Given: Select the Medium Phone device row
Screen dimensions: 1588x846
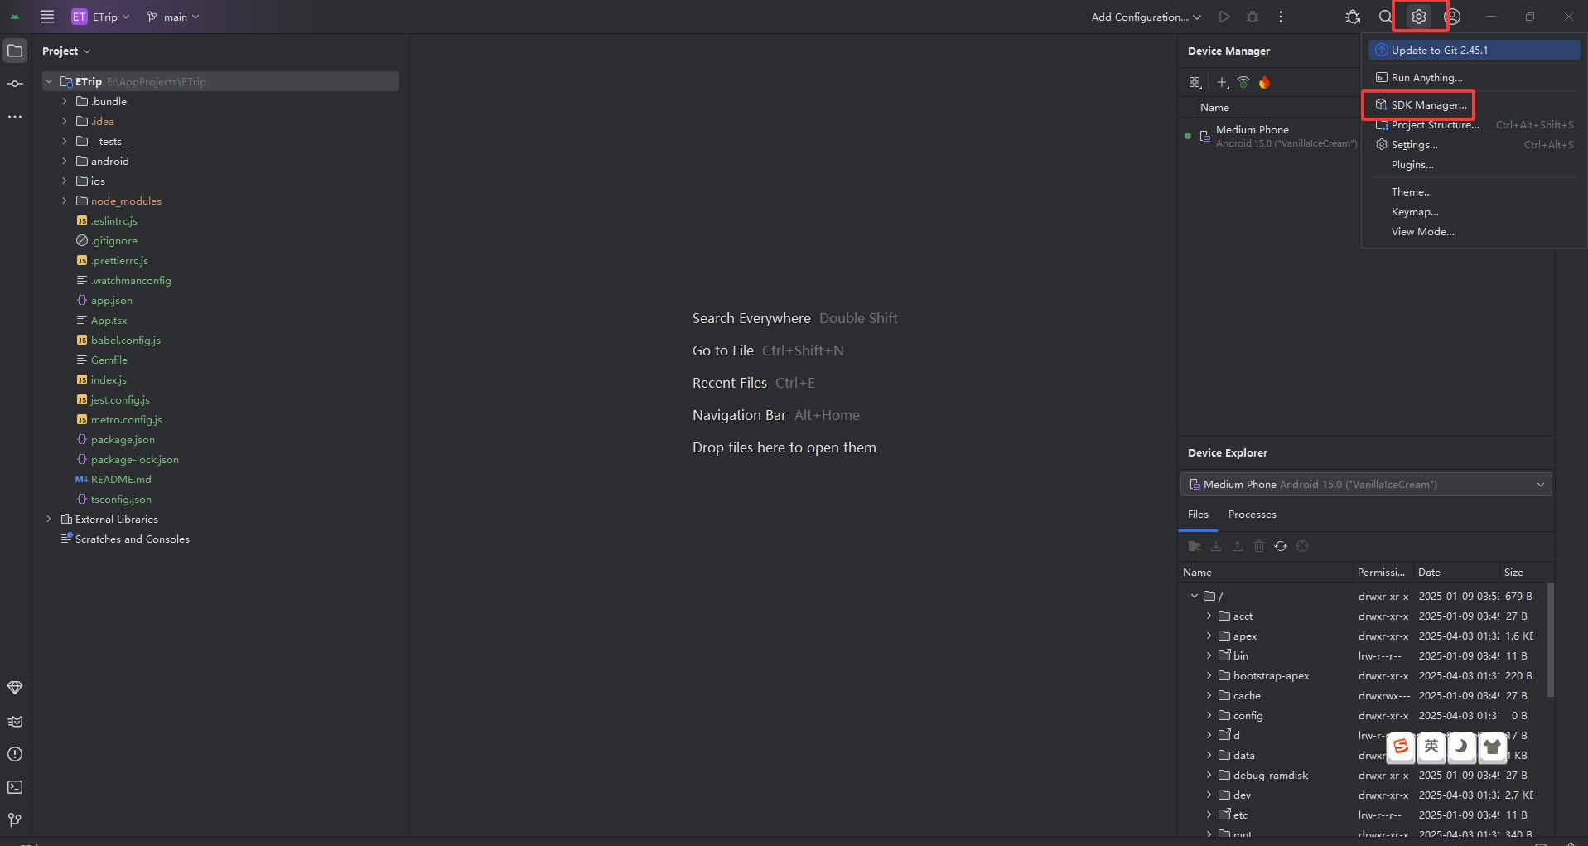Looking at the screenshot, I should (x=1272, y=136).
